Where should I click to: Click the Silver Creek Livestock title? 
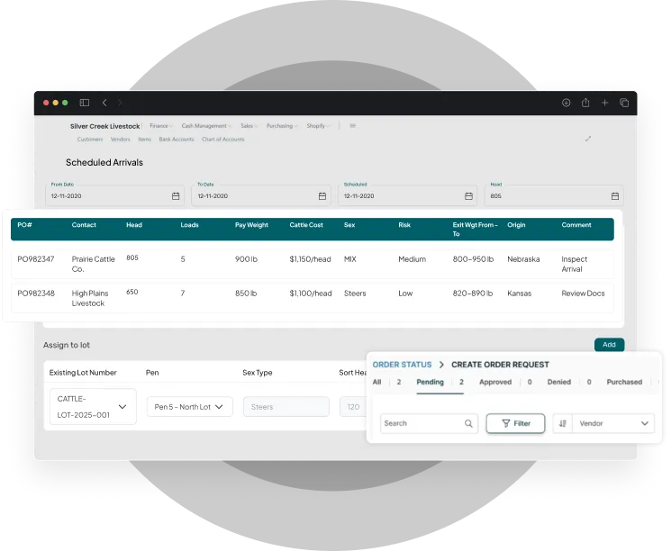point(104,126)
